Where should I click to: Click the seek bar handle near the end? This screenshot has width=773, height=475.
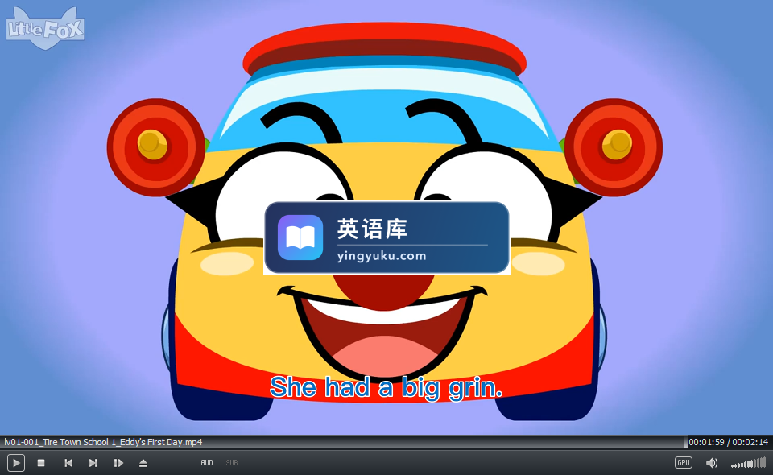tap(686, 443)
